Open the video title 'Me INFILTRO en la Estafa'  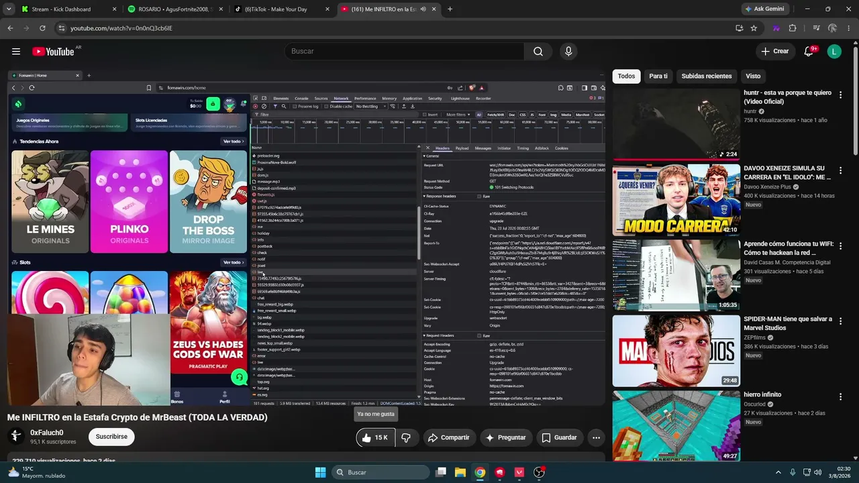tap(138, 417)
